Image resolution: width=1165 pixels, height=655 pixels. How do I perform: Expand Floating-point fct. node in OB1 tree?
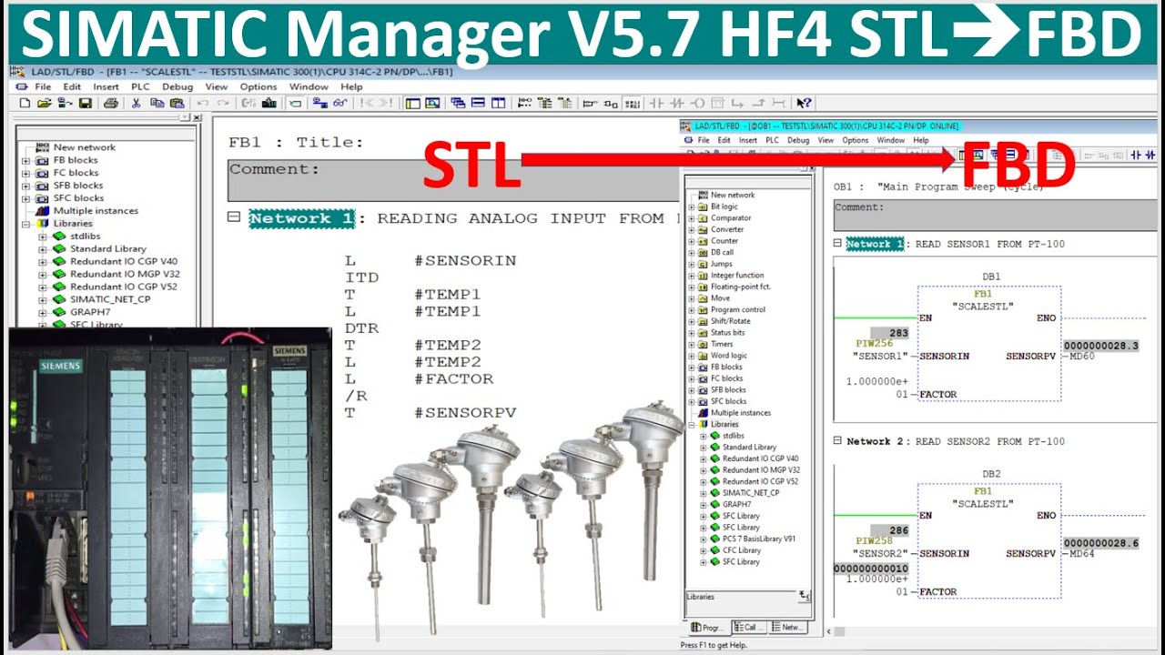[691, 287]
